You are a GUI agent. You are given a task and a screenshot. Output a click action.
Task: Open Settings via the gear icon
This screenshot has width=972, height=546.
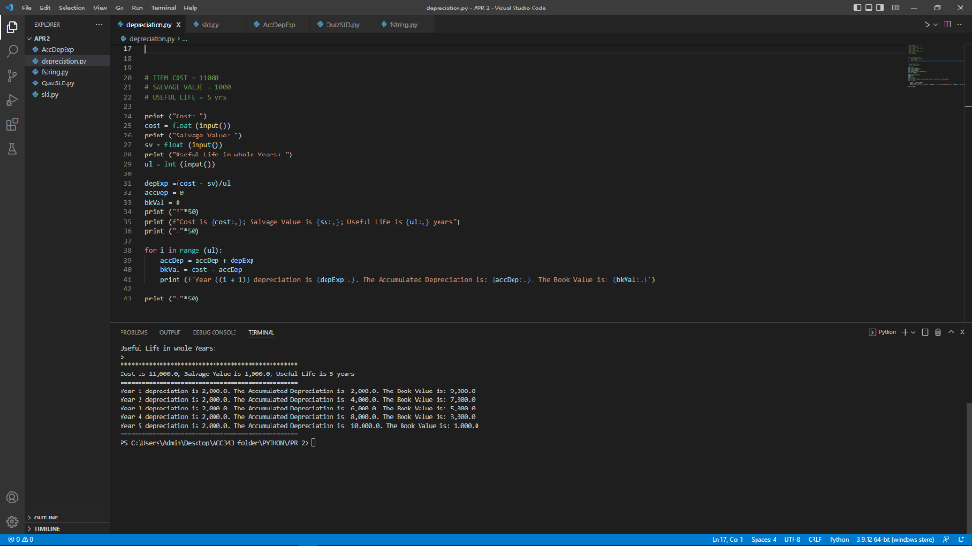point(11,519)
